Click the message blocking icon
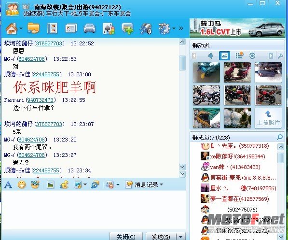 tap(110, 184)
